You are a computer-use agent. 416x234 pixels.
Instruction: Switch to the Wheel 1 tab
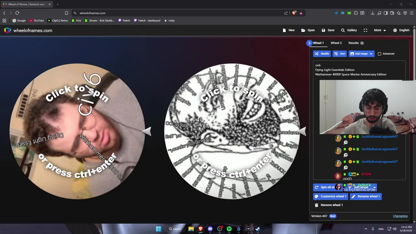click(x=318, y=43)
